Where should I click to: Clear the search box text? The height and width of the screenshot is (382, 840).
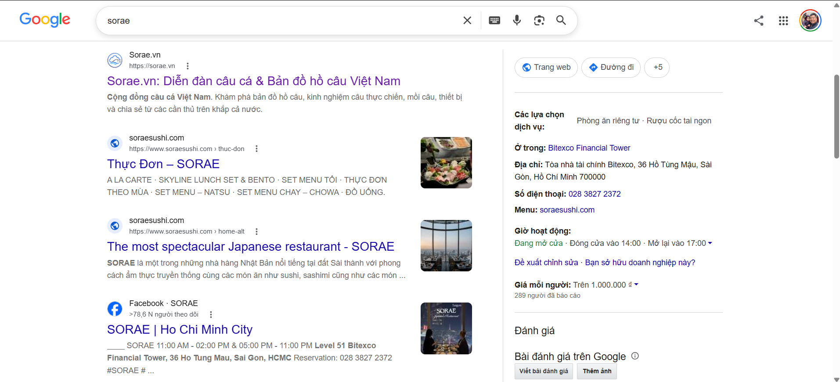point(467,20)
